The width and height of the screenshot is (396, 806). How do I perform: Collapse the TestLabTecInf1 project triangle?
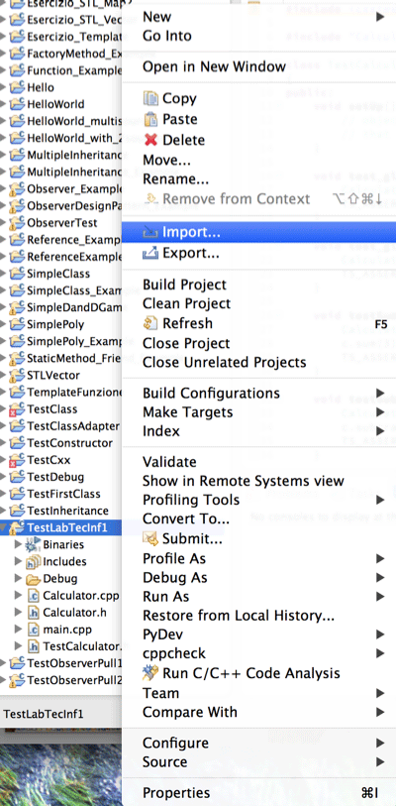(4, 527)
